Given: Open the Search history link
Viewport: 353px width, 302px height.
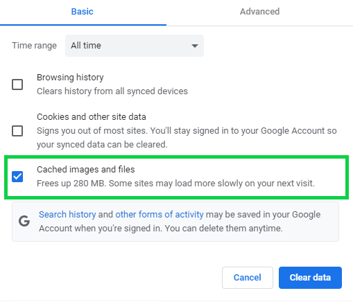Looking at the screenshot, I should (x=67, y=215).
